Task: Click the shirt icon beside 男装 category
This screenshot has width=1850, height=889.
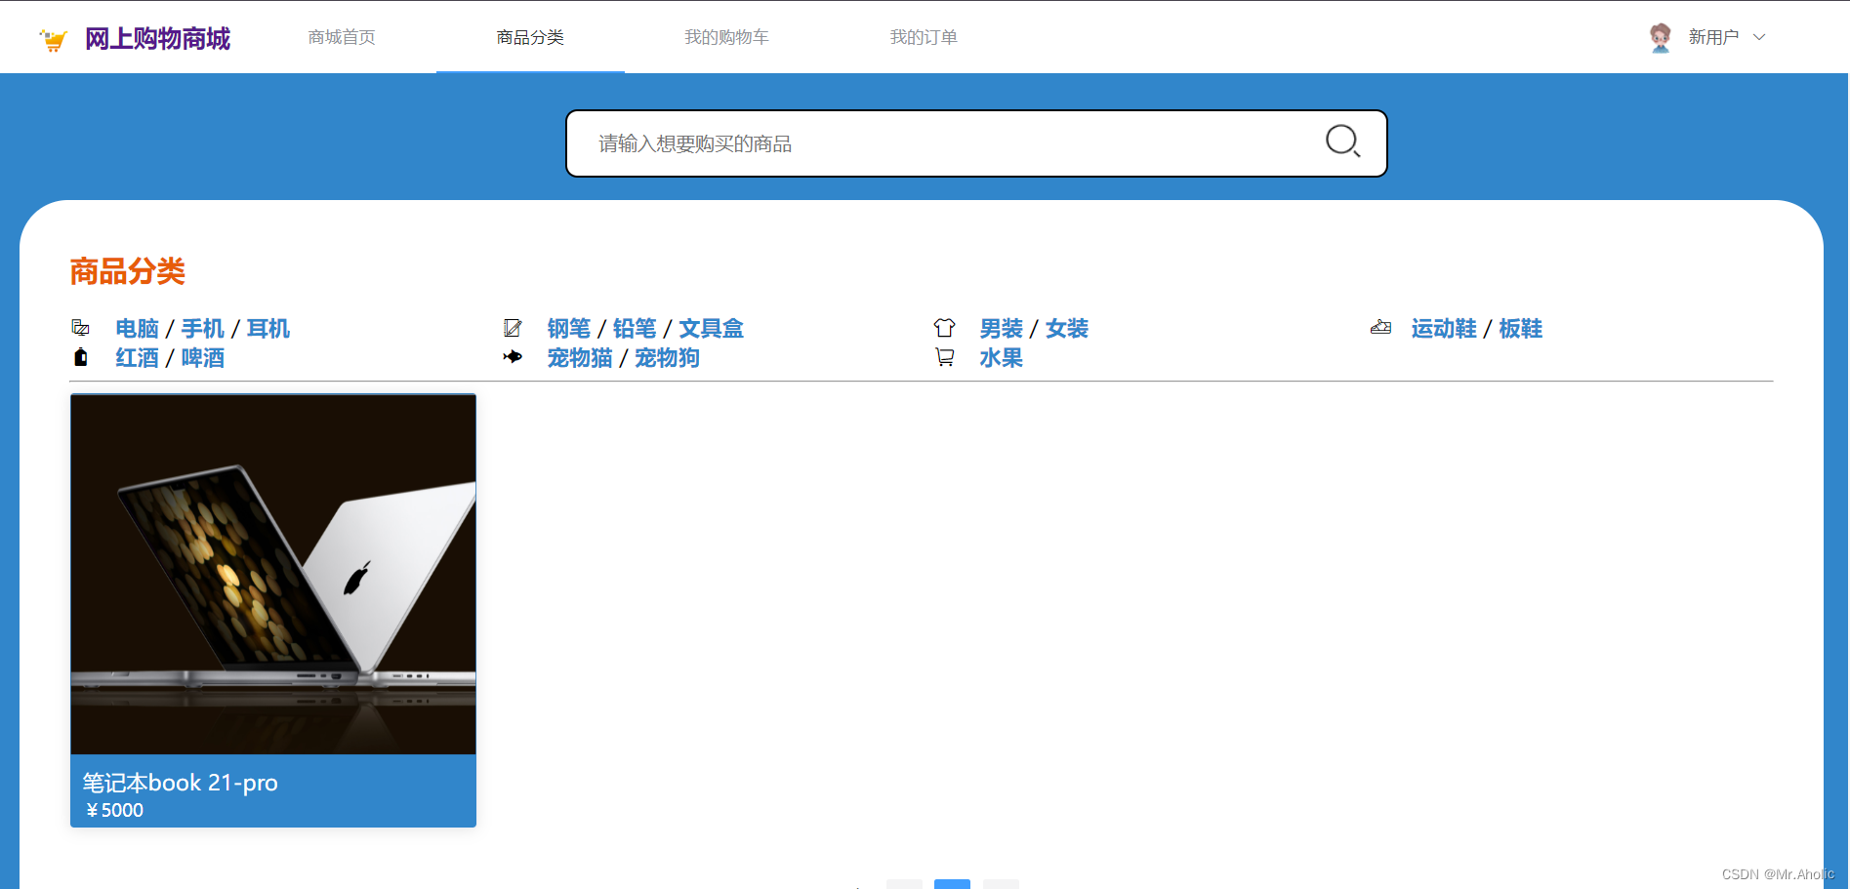Action: (x=945, y=328)
